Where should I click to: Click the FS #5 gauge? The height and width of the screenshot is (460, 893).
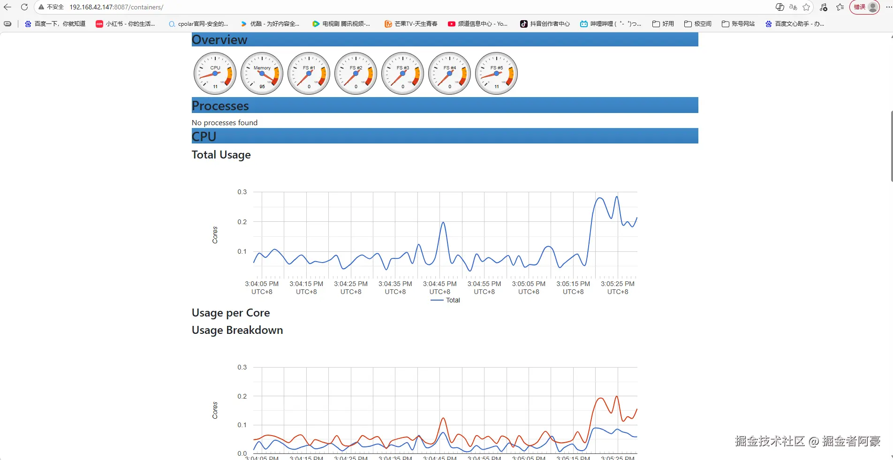click(x=497, y=74)
